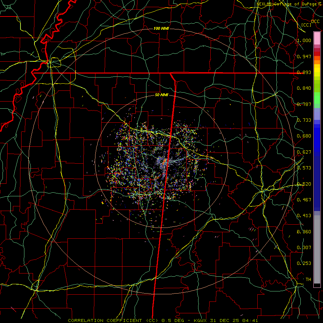Viewport: 323px width, 323px height.
Task: Click the 0.680 scale label
Action: 304,136
